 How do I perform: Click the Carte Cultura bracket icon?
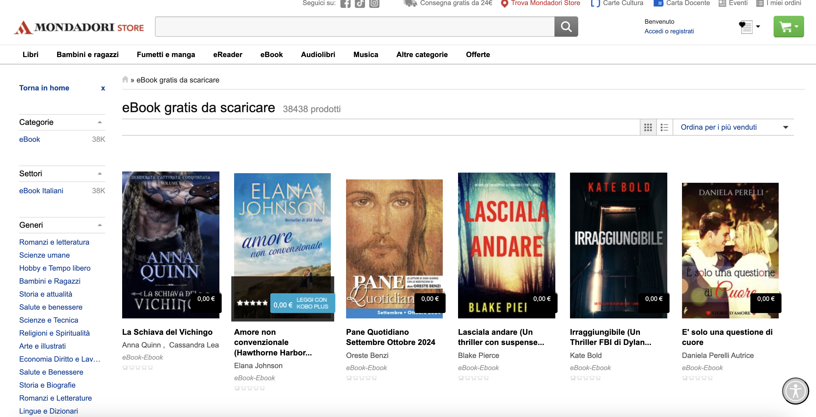click(x=595, y=3)
